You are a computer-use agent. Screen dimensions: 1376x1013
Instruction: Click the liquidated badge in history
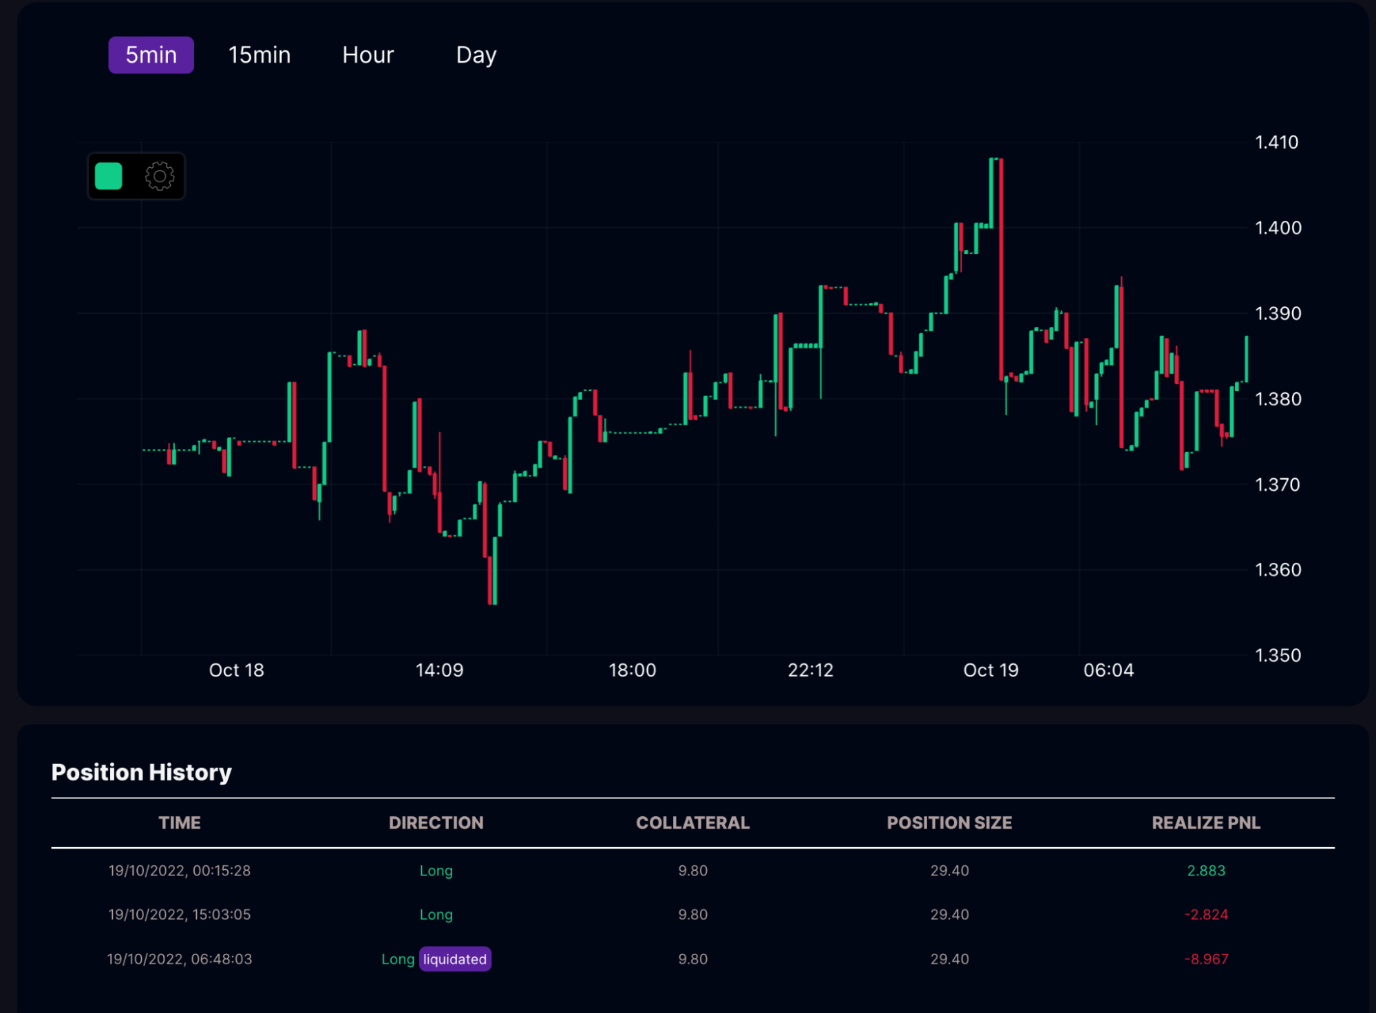pyautogui.click(x=454, y=959)
